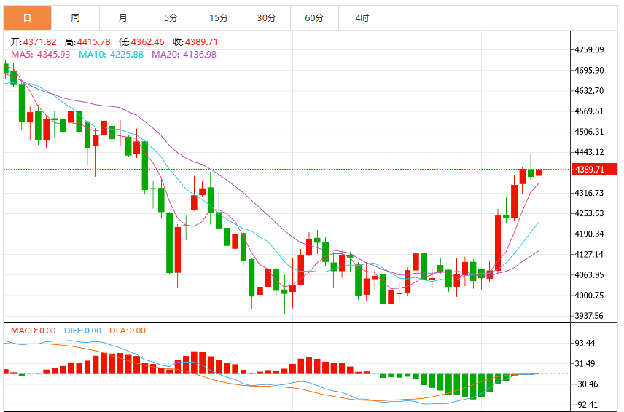This screenshot has height=412, width=624.
Task: Click the MACD indicator label
Action: [x=34, y=330]
